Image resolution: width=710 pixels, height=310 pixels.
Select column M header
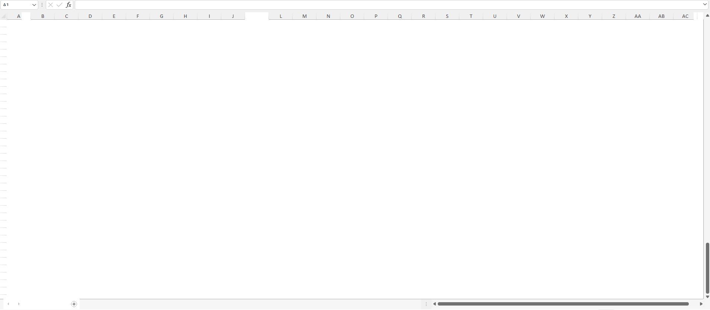coord(305,16)
